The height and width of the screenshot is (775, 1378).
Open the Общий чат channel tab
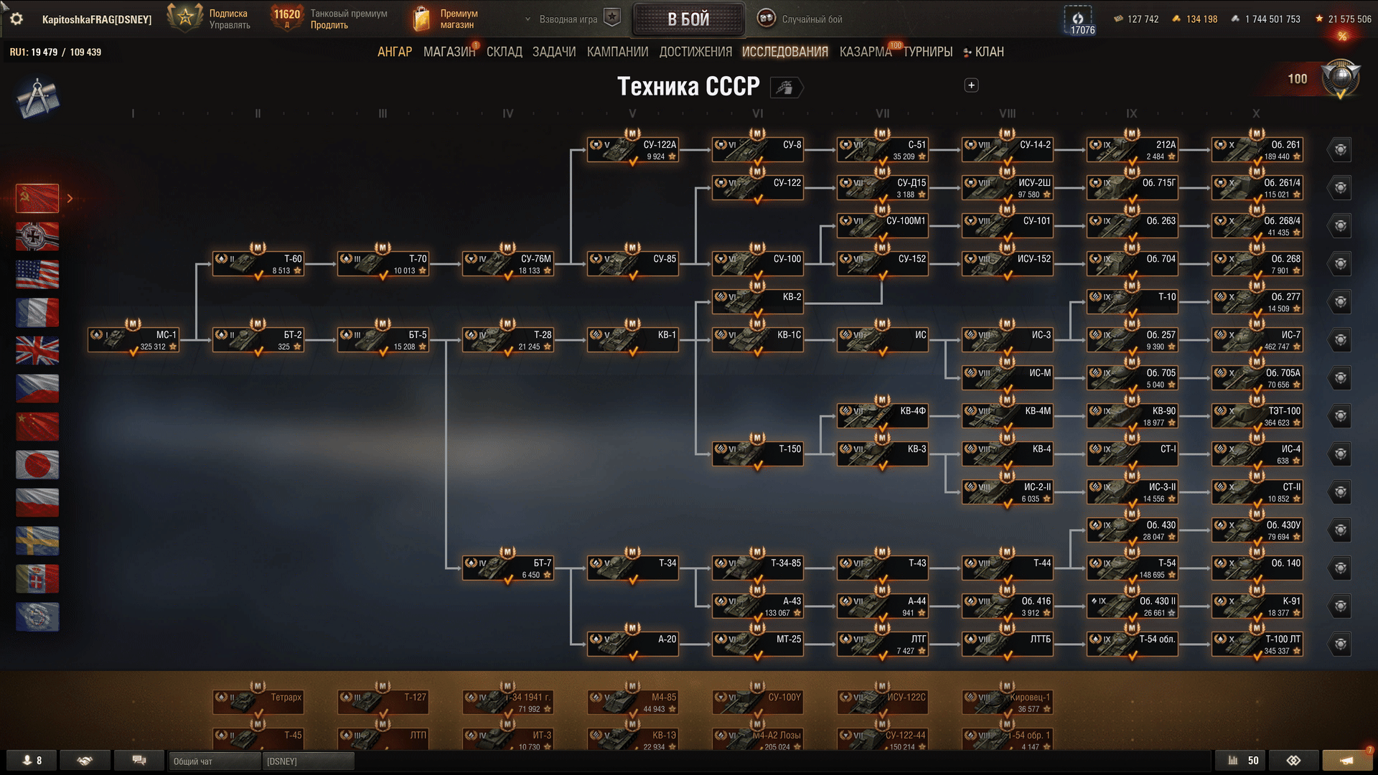[215, 761]
